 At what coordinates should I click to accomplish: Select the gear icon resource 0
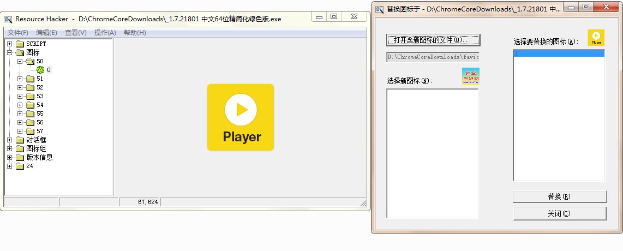[x=40, y=70]
